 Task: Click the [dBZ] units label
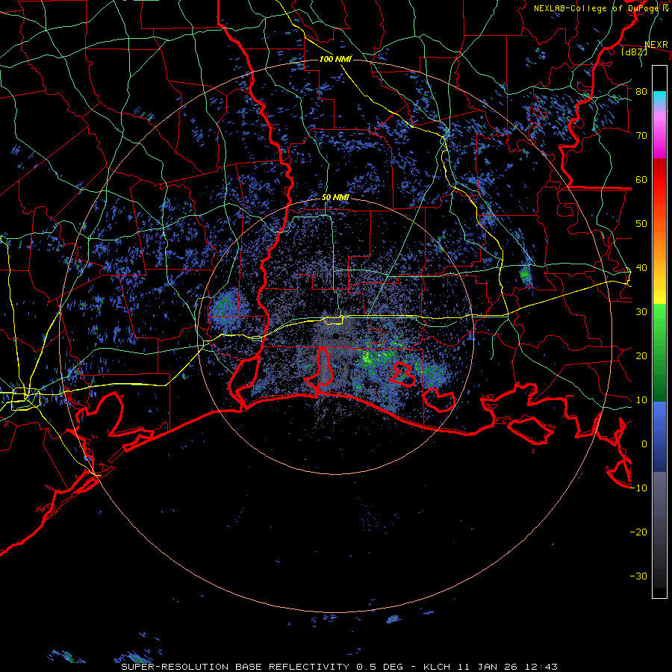click(634, 52)
